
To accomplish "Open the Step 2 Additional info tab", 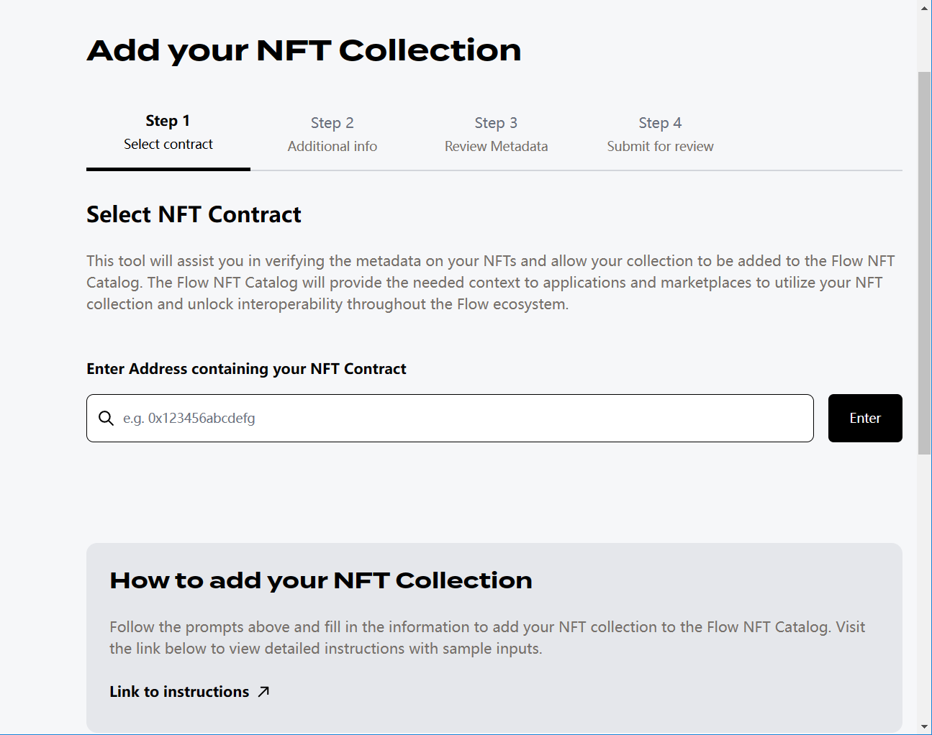I will coord(332,134).
